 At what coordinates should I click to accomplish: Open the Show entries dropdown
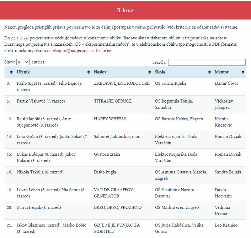(23, 62)
